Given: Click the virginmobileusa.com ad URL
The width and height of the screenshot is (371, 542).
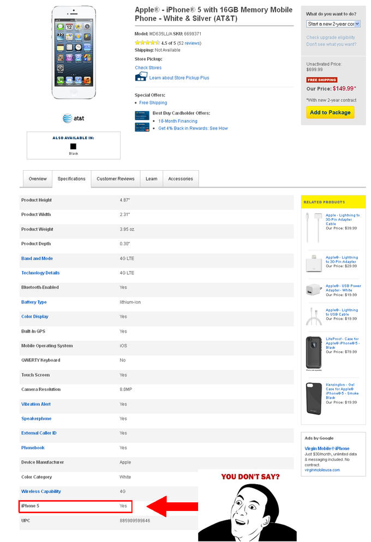Looking at the screenshot, I should click(x=322, y=470).
